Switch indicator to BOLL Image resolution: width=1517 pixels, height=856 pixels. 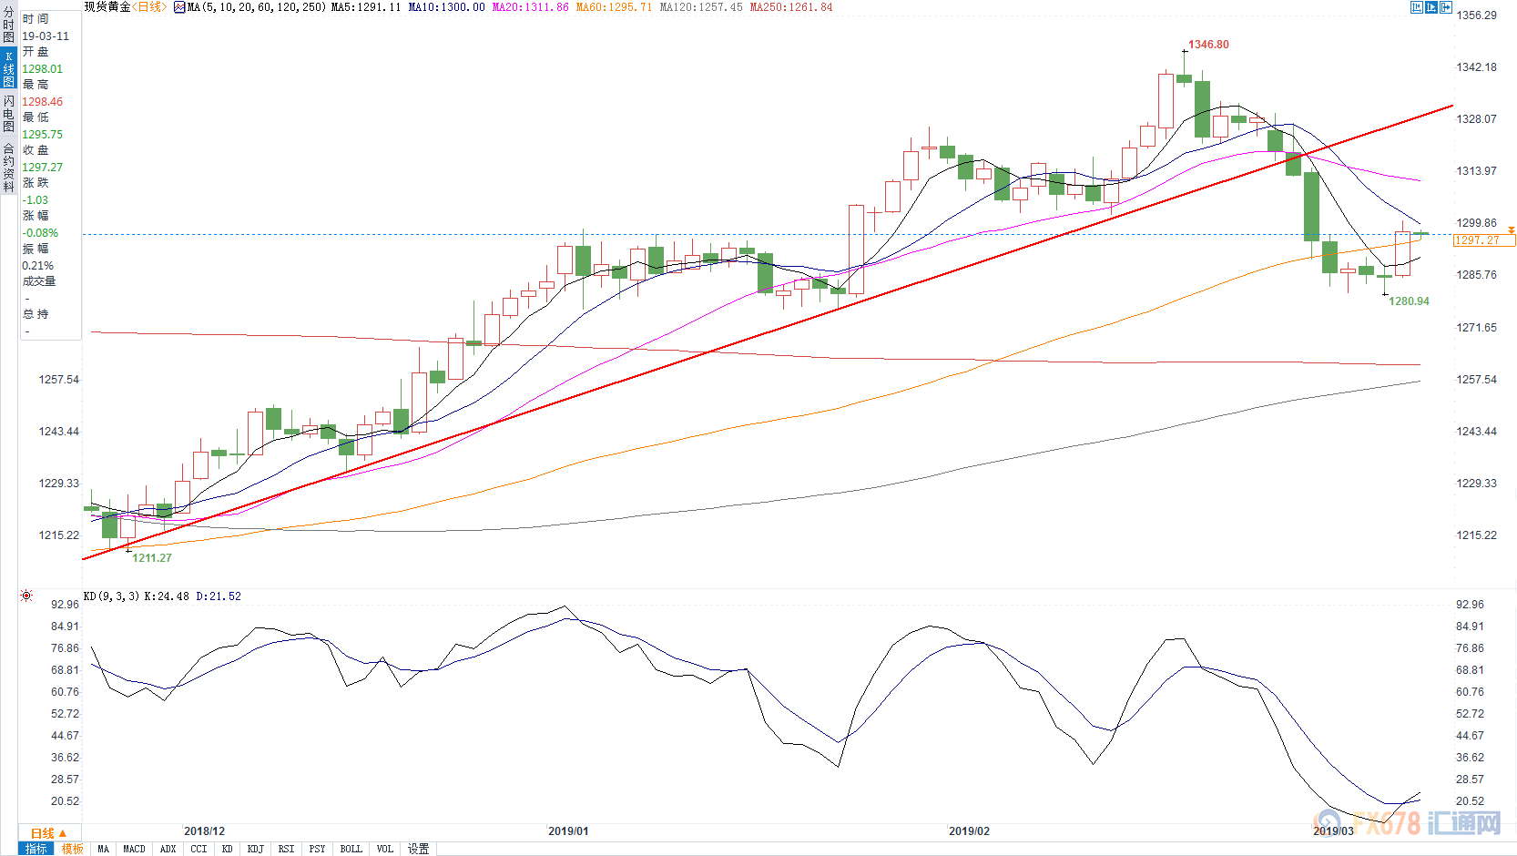[351, 849]
